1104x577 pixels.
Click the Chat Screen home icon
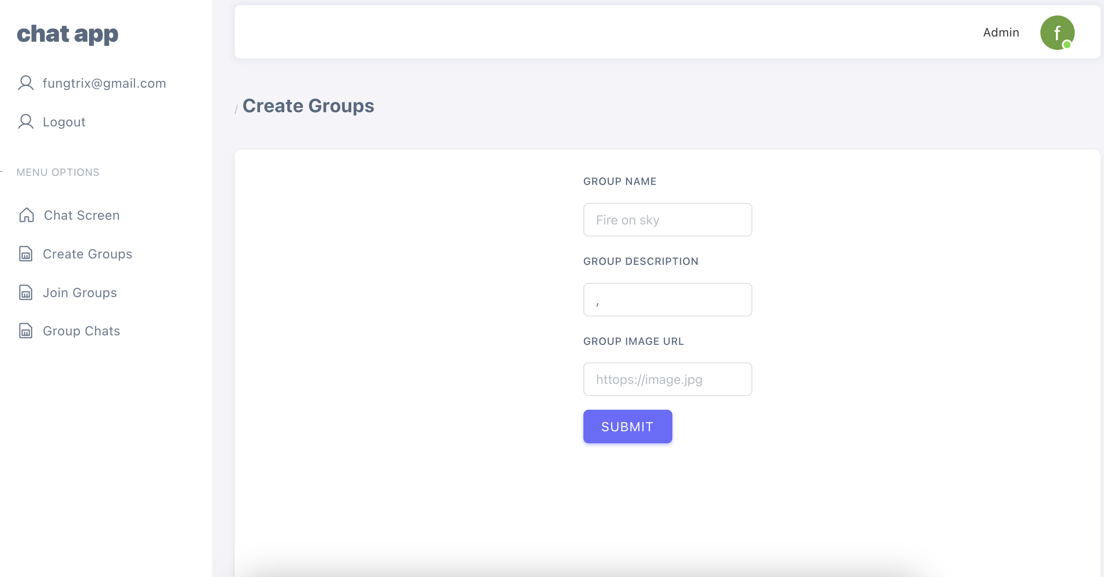point(26,215)
